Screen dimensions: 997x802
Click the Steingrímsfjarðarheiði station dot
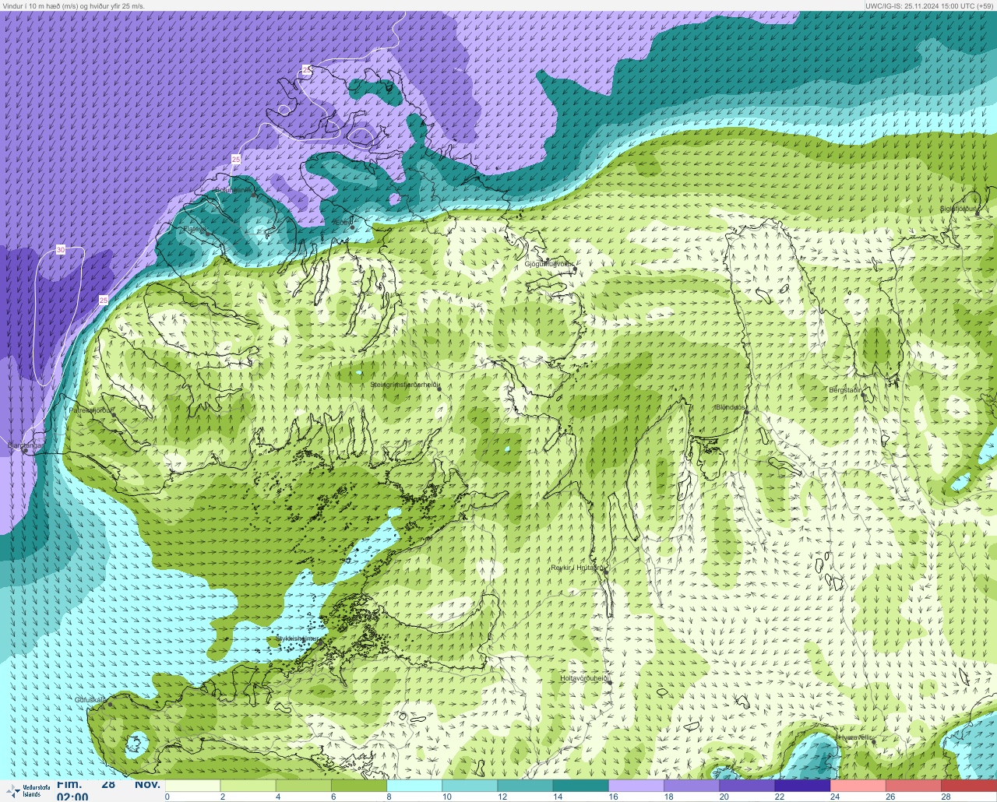pos(439,385)
